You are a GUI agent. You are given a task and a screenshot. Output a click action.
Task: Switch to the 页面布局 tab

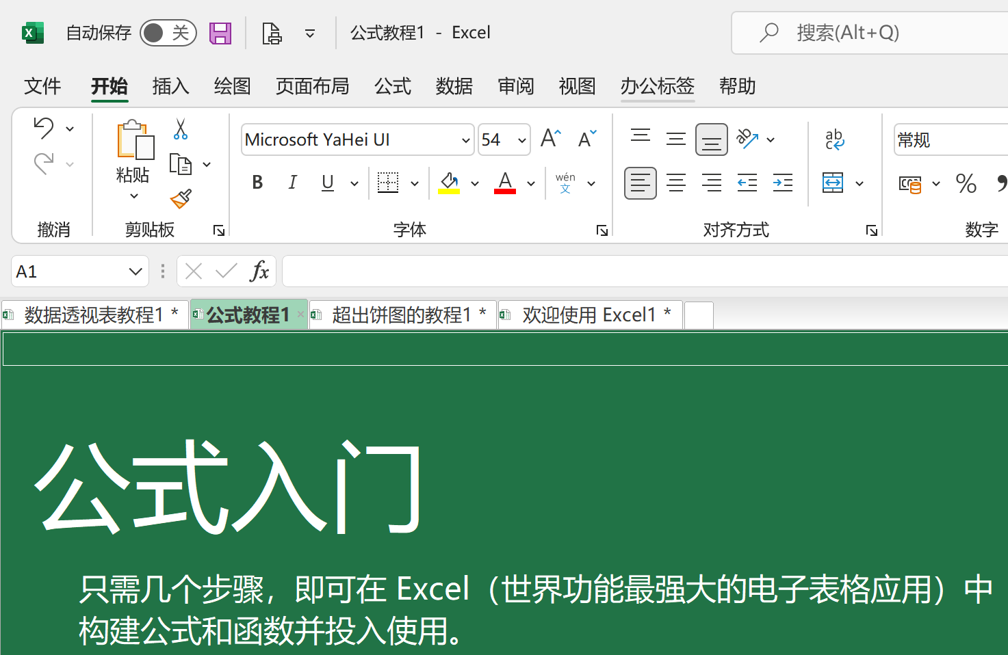tap(313, 86)
